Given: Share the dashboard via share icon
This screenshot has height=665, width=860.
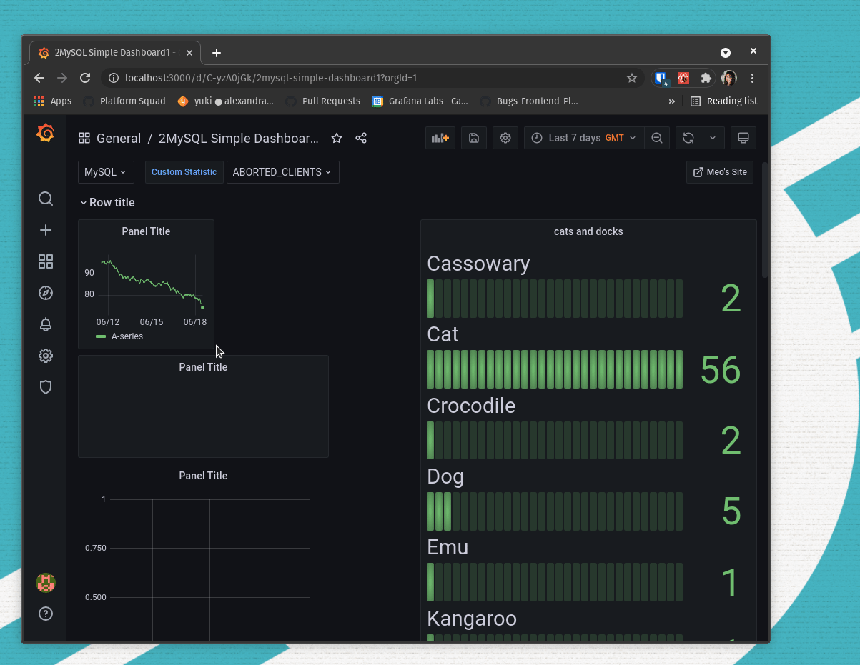Looking at the screenshot, I should 361,138.
